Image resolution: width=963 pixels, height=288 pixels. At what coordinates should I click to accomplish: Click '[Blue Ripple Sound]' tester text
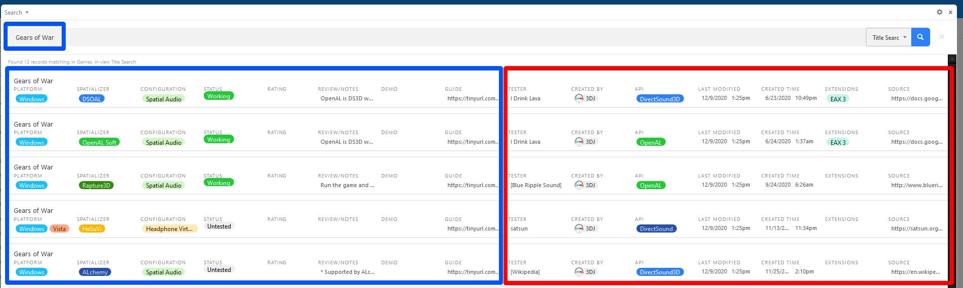536,185
